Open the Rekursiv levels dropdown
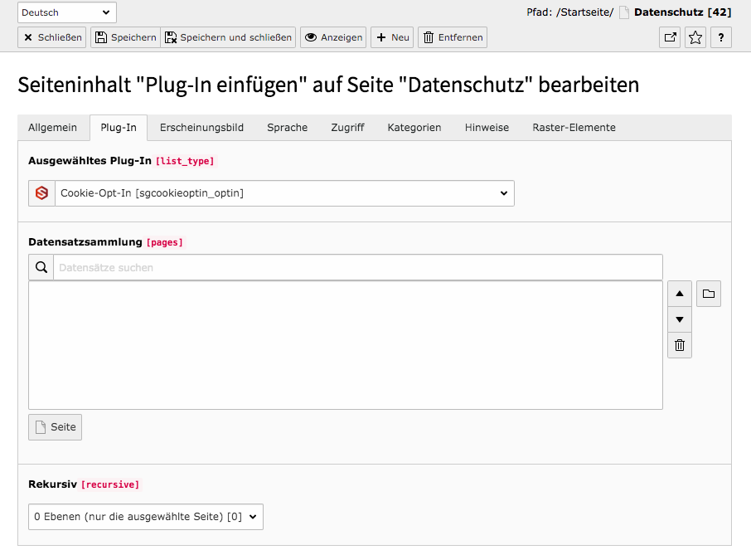 [x=146, y=517]
